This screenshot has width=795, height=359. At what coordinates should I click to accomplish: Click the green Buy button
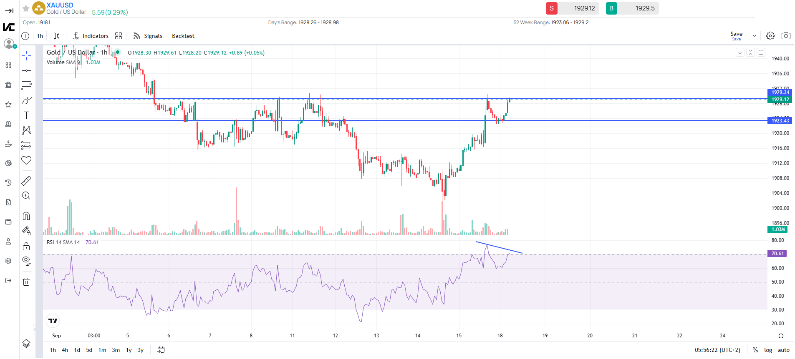tap(611, 8)
